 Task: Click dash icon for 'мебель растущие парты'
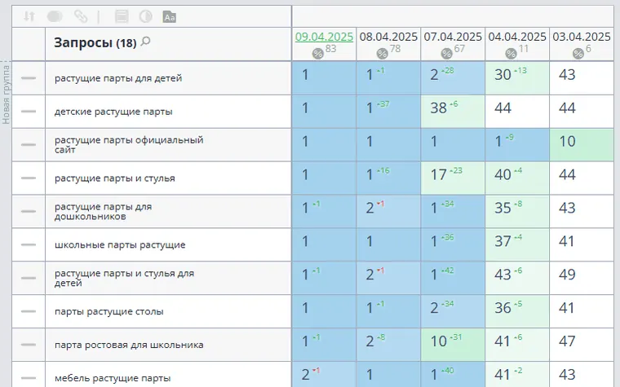click(29, 378)
